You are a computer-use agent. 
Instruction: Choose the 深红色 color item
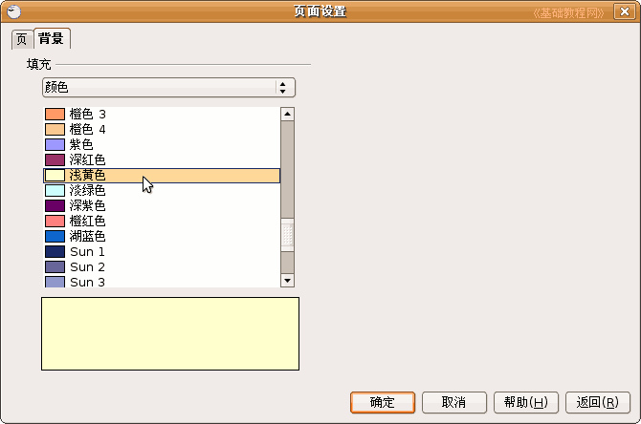point(87,160)
